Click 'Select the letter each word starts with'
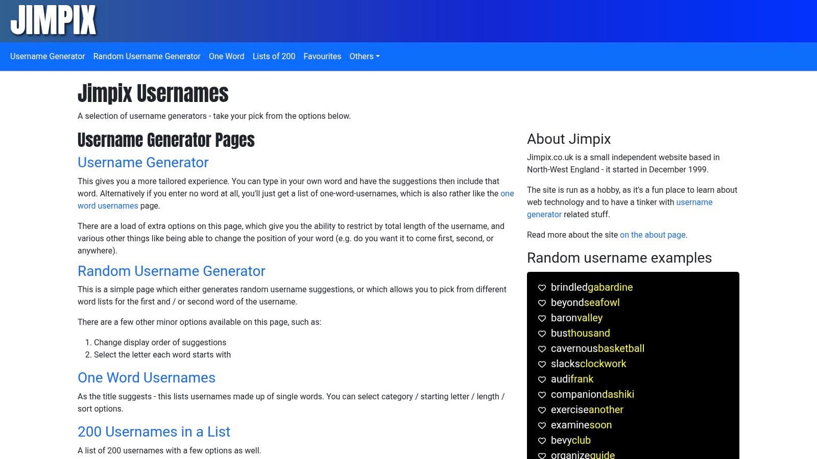Screen dimensions: 817x459 (x=162, y=354)
